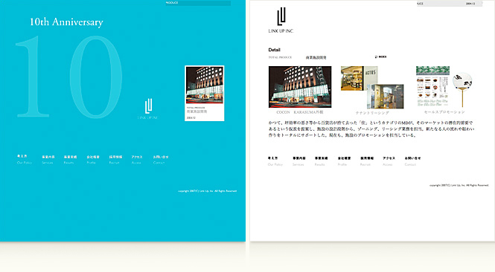Click the top date bar on white page
Image resolution: width=495 pixels, height=272 pixels.
tap(450, 4)
